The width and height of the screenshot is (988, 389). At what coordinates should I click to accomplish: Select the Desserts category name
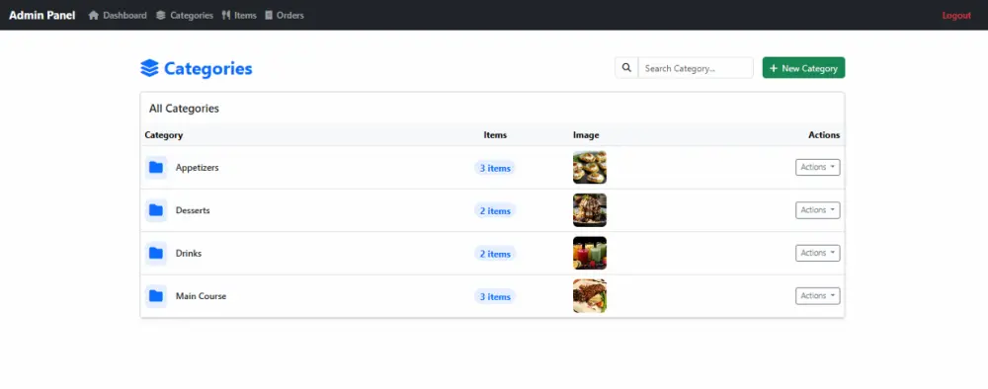193,210
